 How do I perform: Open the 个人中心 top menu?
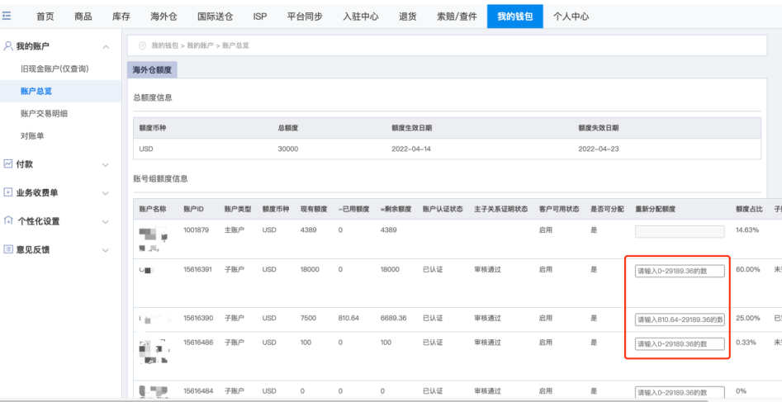pos(571,17)
